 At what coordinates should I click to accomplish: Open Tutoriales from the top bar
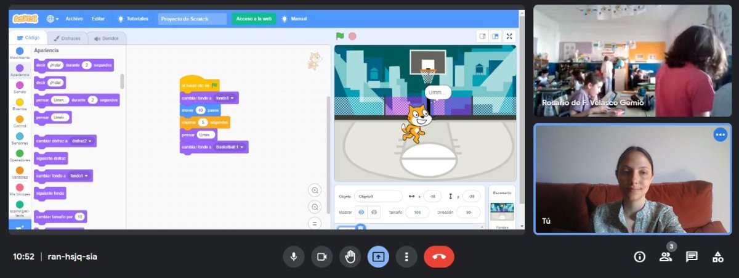point(133,18)
